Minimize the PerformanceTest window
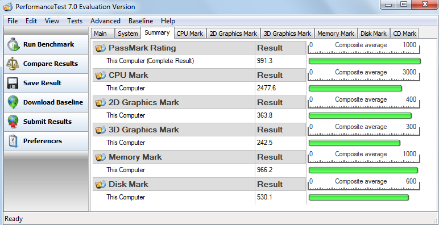The width and height of the screenshot is (439, 225). 388,5
